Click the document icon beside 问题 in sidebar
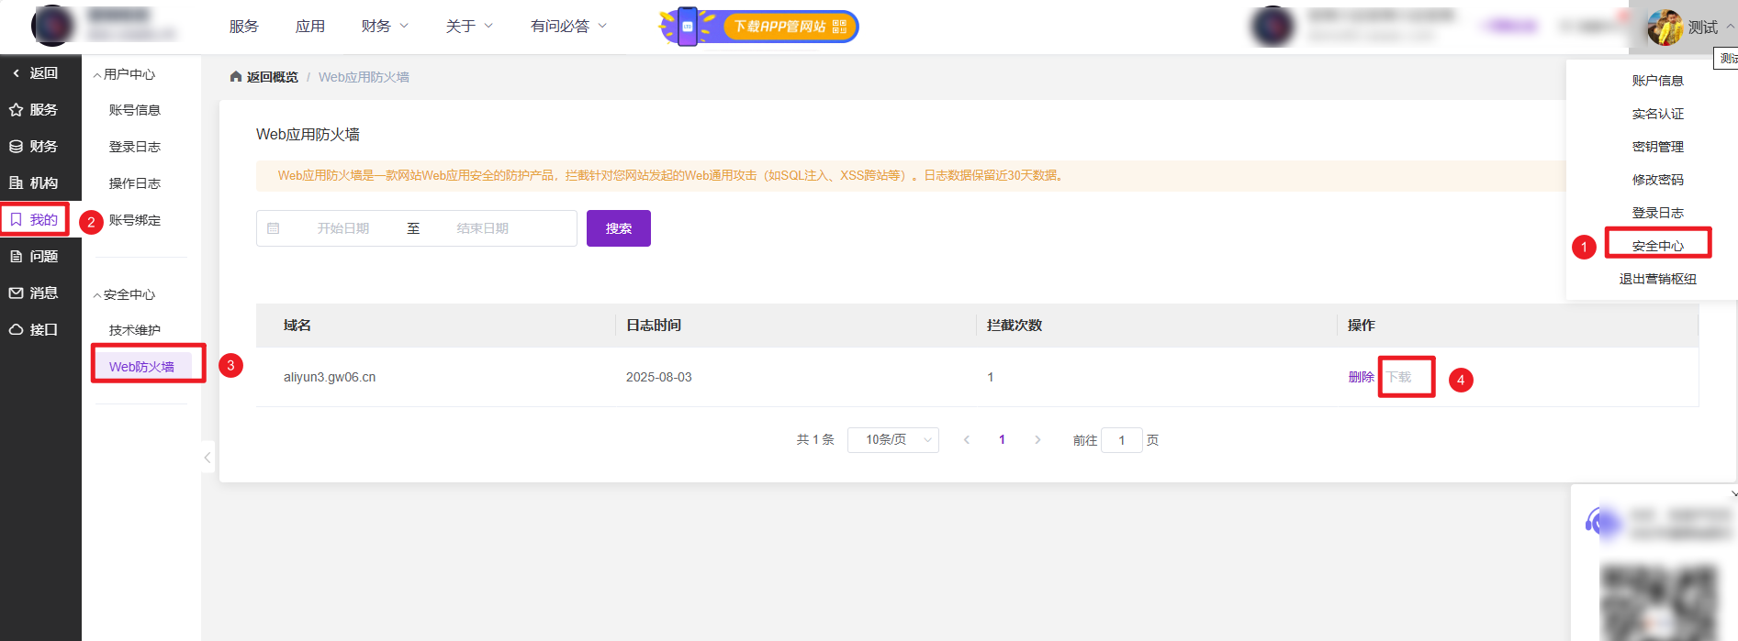The image size is (1738, 641). click(16, 257)
